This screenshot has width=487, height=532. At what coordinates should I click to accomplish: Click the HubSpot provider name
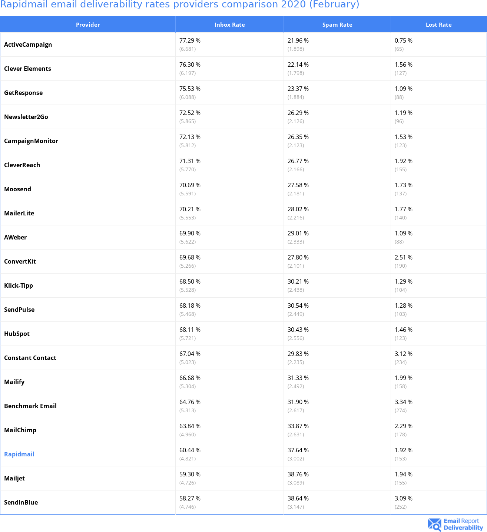point(17,334)
